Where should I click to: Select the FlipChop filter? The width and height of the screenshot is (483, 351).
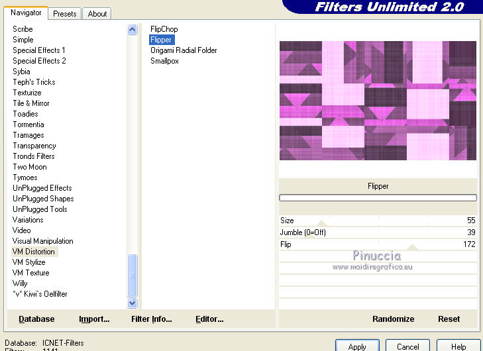pos(164,29)
